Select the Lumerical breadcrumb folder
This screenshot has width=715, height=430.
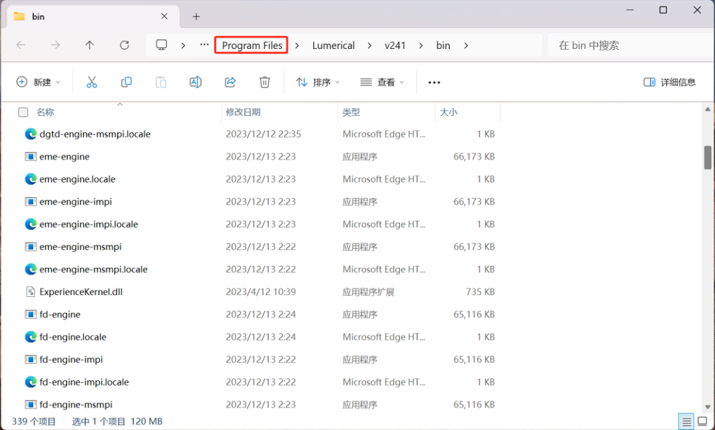tap(333, 45)
